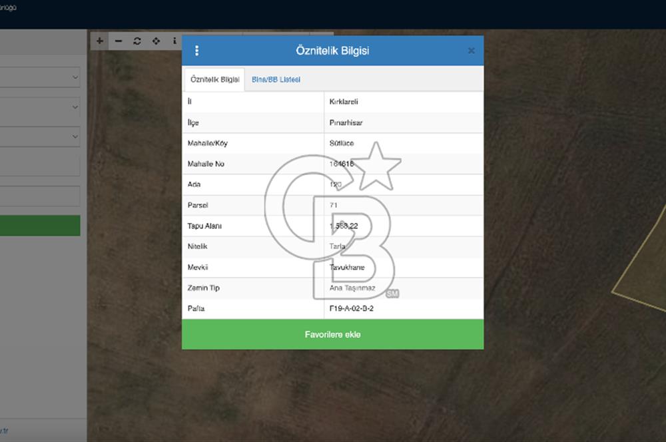The width and height of the screenshot is (666, 442).
Task: Click the second text field above green button
Action: pos(40,196)
